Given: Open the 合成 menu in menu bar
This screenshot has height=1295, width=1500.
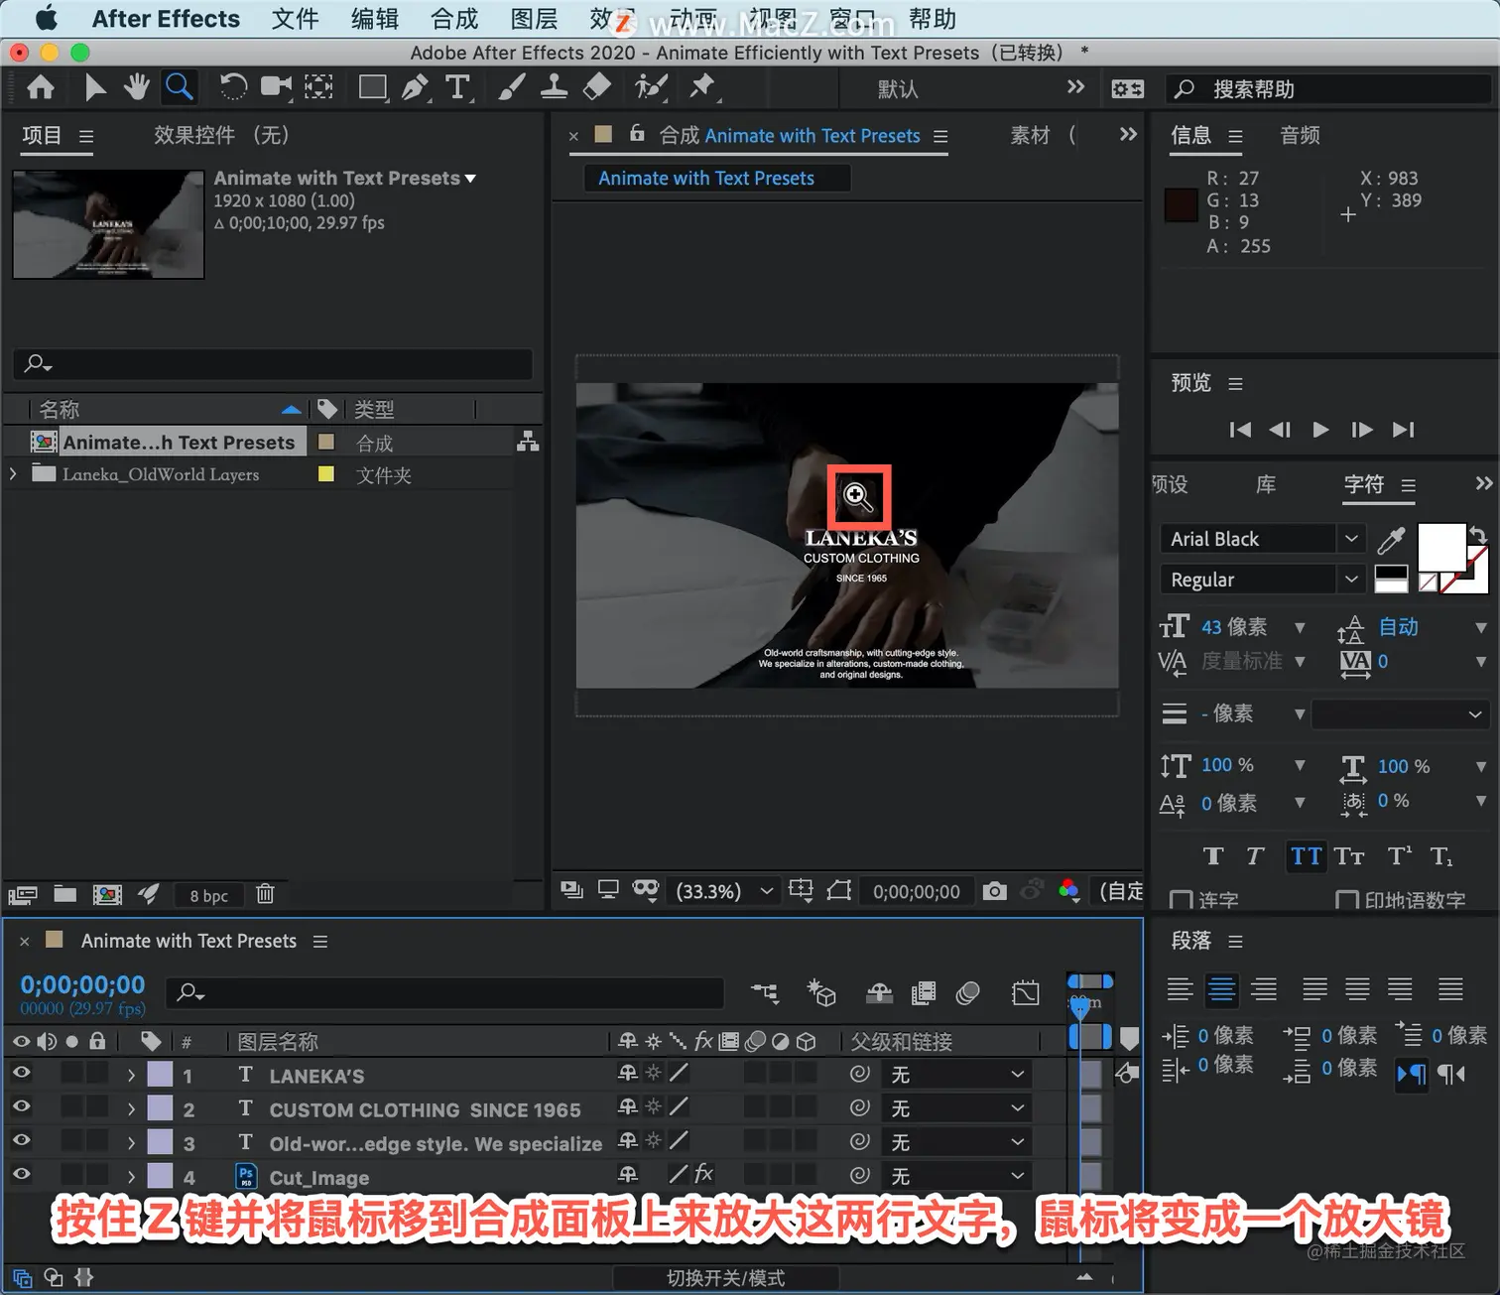Looking at the screenshot, I should coord(453,19).
